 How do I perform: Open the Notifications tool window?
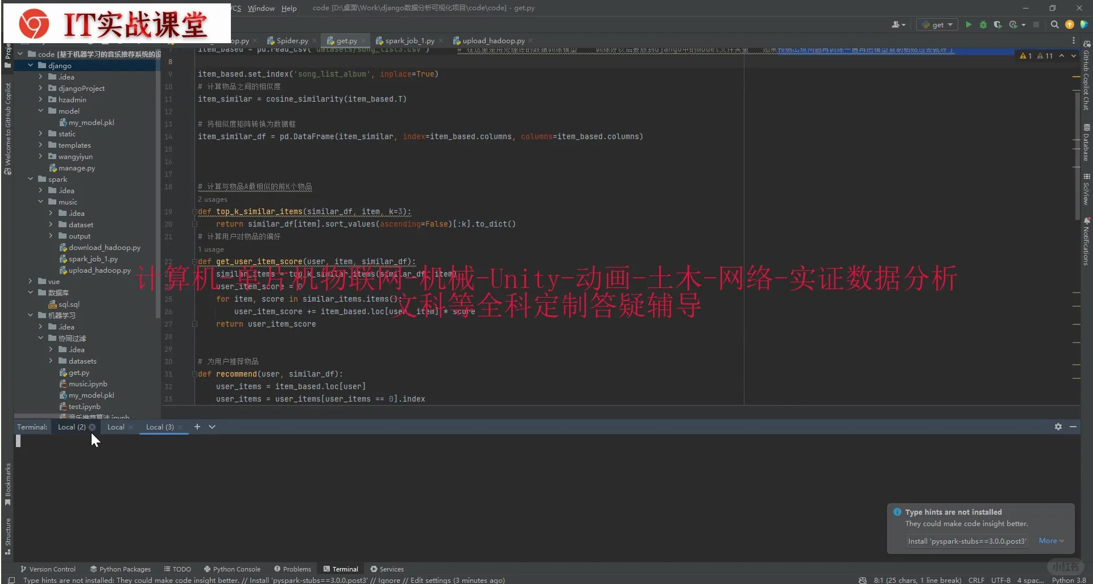(1087, 241)
